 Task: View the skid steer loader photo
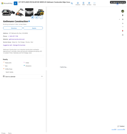(x=39, y=12)
